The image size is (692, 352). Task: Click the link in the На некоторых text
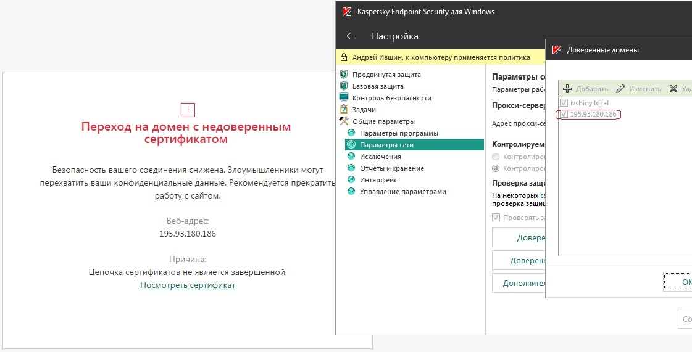point(543,195)
